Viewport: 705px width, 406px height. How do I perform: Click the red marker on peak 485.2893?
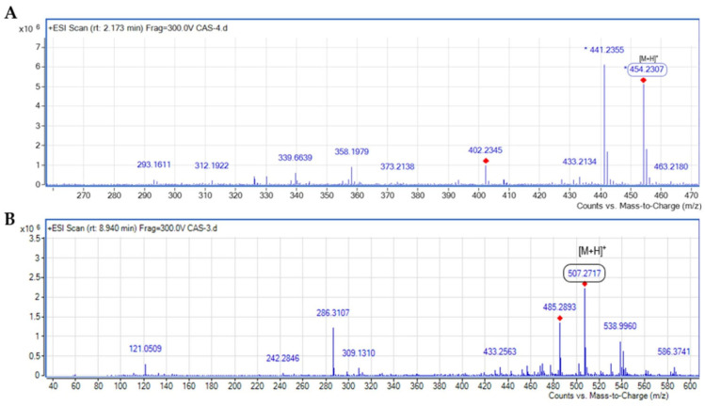click(x=560, y=318)
